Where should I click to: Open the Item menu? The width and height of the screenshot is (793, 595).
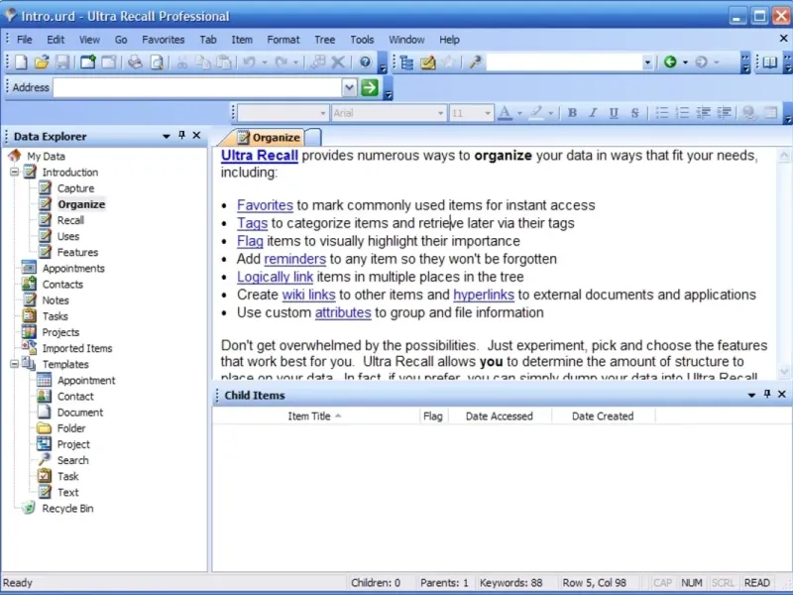coord(242,40)
